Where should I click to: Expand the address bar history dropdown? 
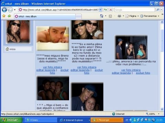100,10
